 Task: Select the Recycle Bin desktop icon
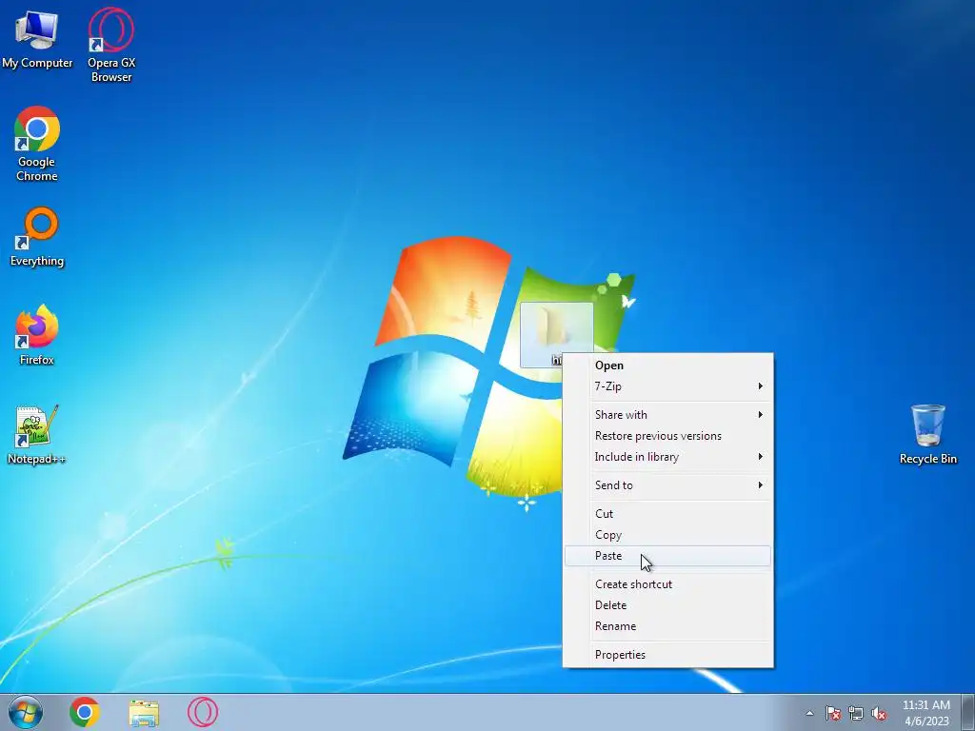click(x=927, y=434)
